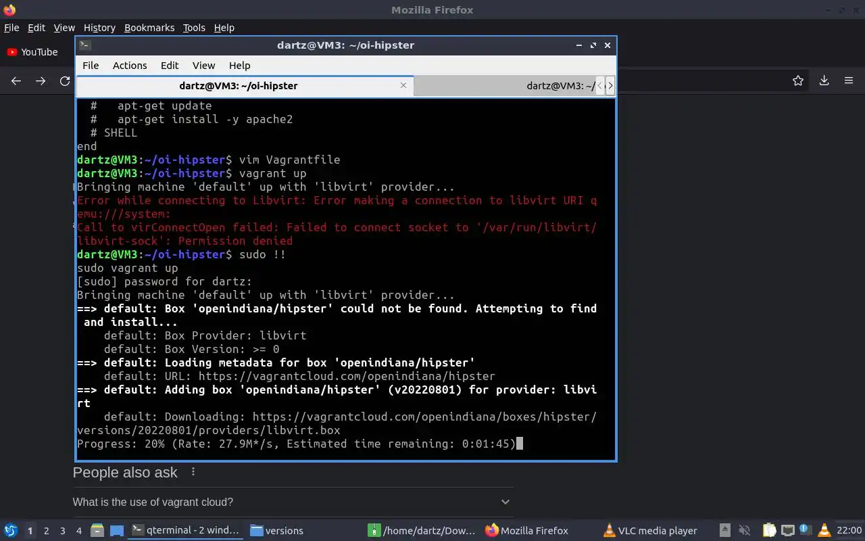The height and width of the screenshot is (541, 865).
Task: Click 'vim Vagrantfile' command line
Action: [290, 160]
